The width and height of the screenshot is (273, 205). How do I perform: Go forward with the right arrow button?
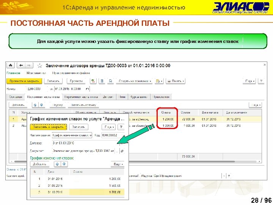tap(29, 65)
